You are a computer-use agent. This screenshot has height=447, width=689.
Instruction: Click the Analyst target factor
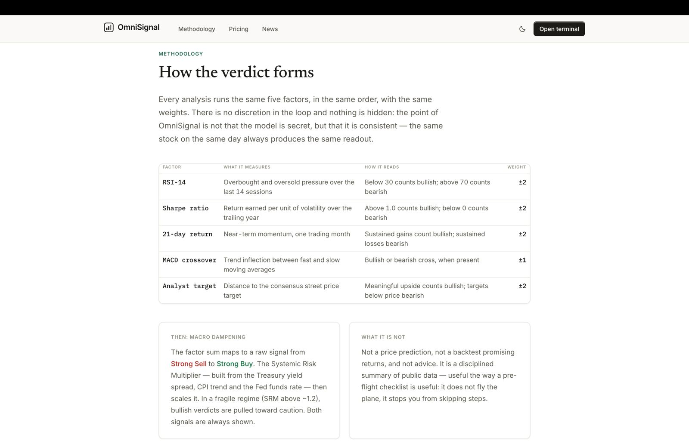click(x=189, y=286)
